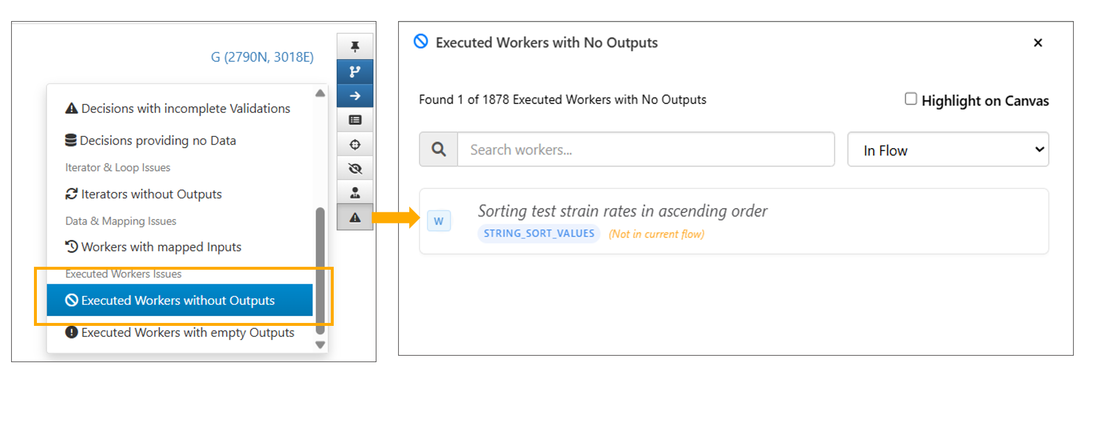
Task: Close the Executed Workers with No Outputs panel
Action: pyautogui.click(x=1037, y=43)
